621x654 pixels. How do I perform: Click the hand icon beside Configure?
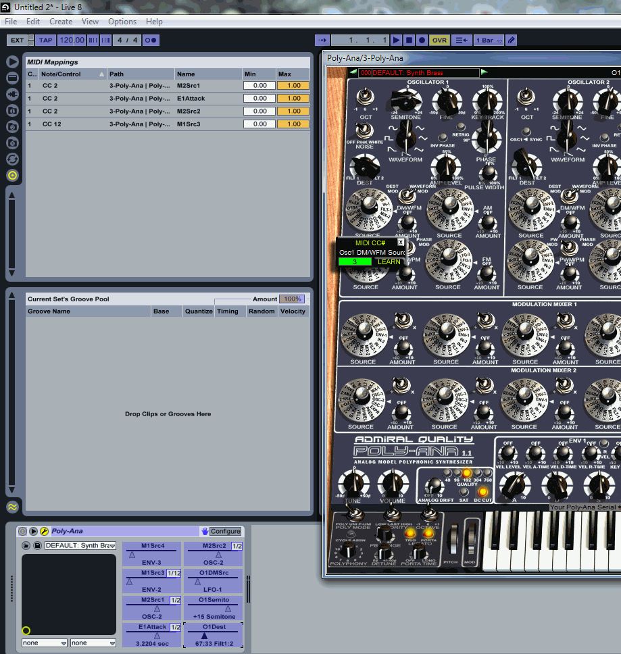pos(205,531)
